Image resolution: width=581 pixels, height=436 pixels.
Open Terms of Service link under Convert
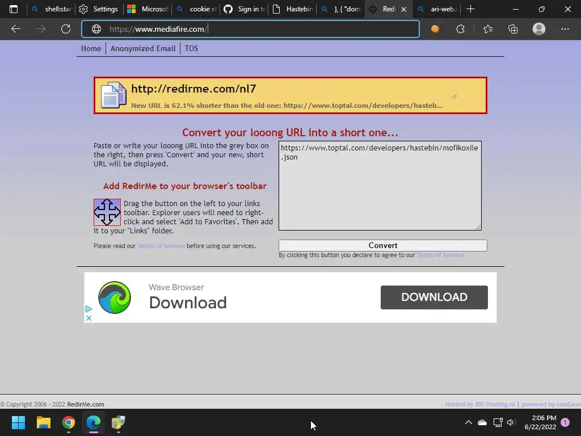[440, 255]
